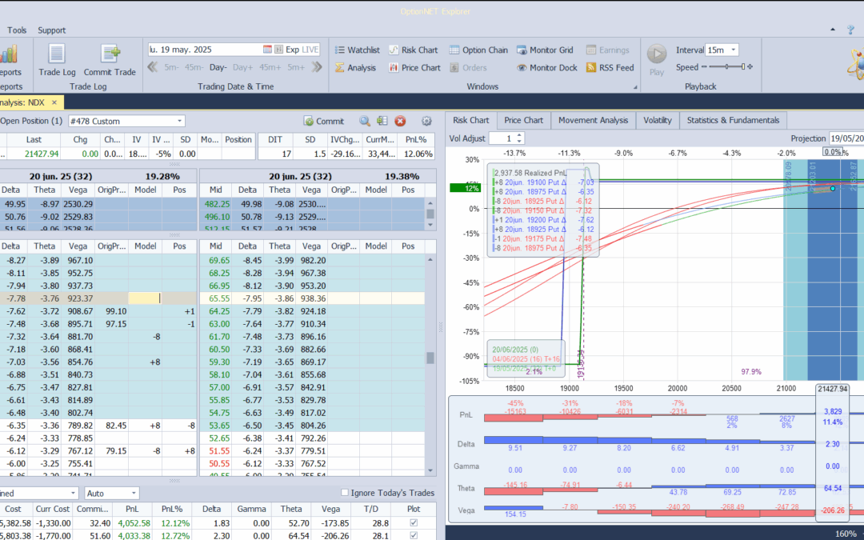The height and width of the screenshot is (540, 864).
Task: Adjust the playback Speed slider
Action: click(727, 66)
